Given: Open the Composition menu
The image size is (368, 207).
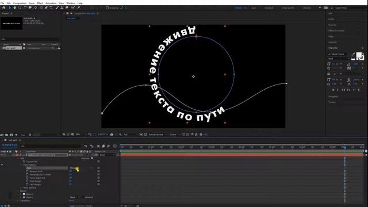Looking at the screenshot, I should (x=20, y=3).
